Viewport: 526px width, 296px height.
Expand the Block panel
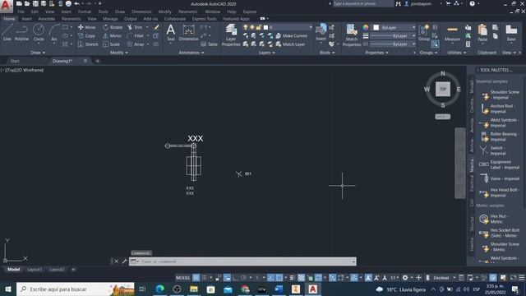tap(327, 53)
